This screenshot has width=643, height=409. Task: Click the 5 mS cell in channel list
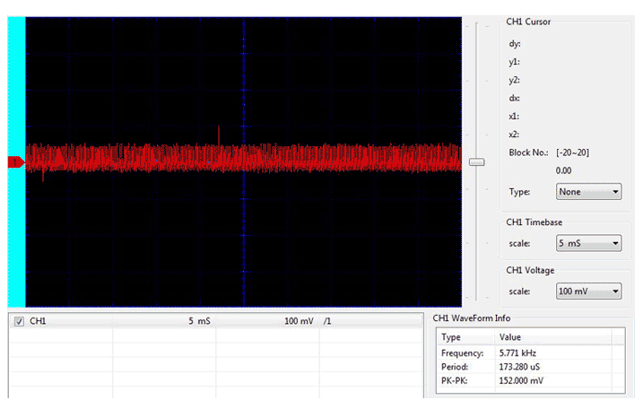tap(199, 321)
